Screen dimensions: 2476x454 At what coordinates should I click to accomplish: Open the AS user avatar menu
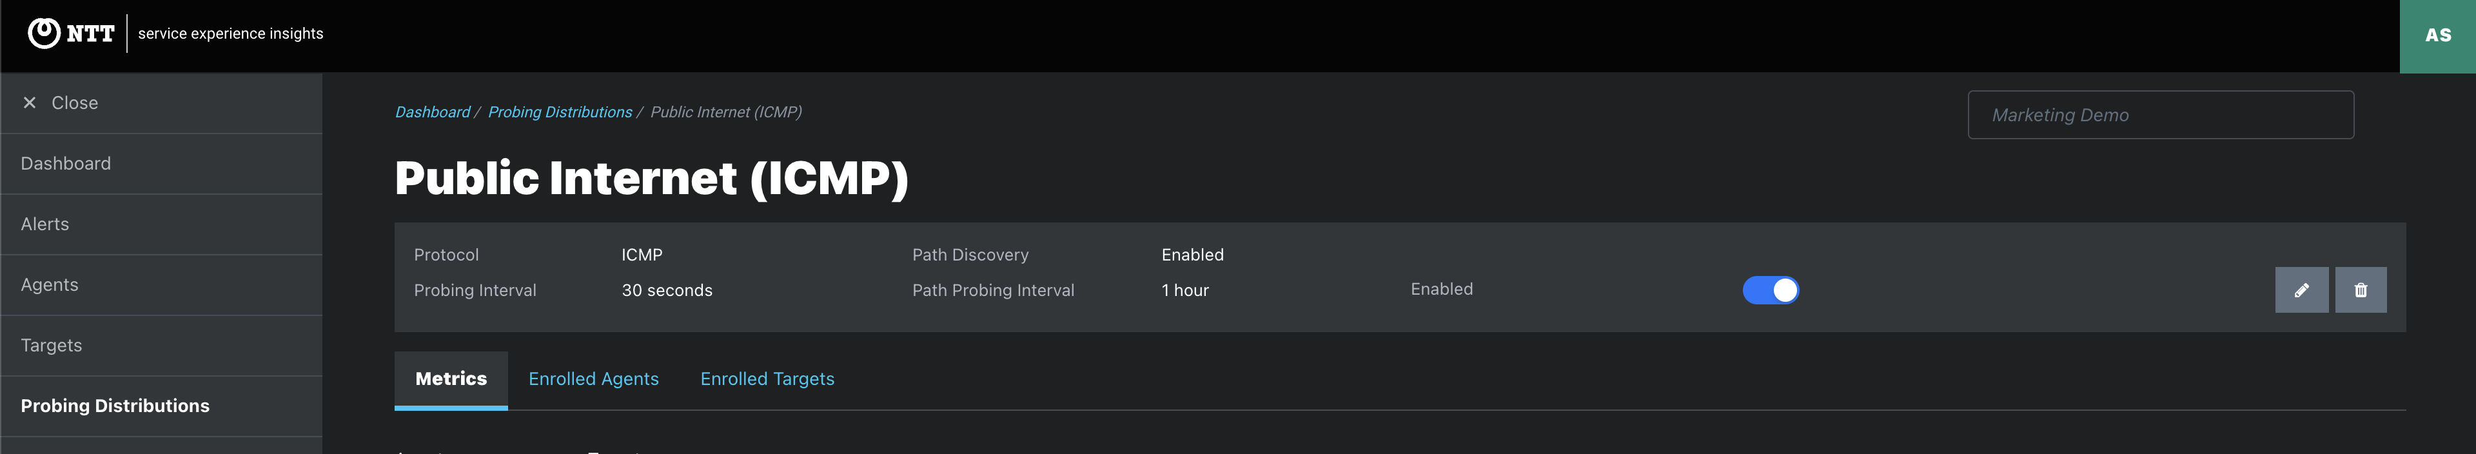[2437, 35]
